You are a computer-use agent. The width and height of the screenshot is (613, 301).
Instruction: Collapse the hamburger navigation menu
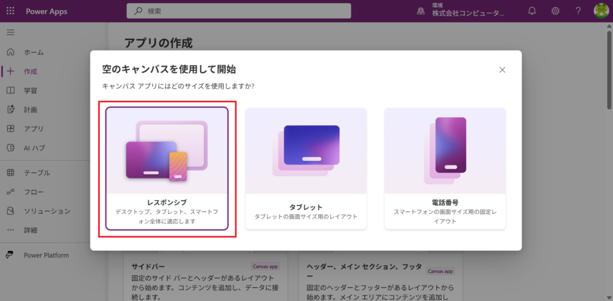pos(11,32)
